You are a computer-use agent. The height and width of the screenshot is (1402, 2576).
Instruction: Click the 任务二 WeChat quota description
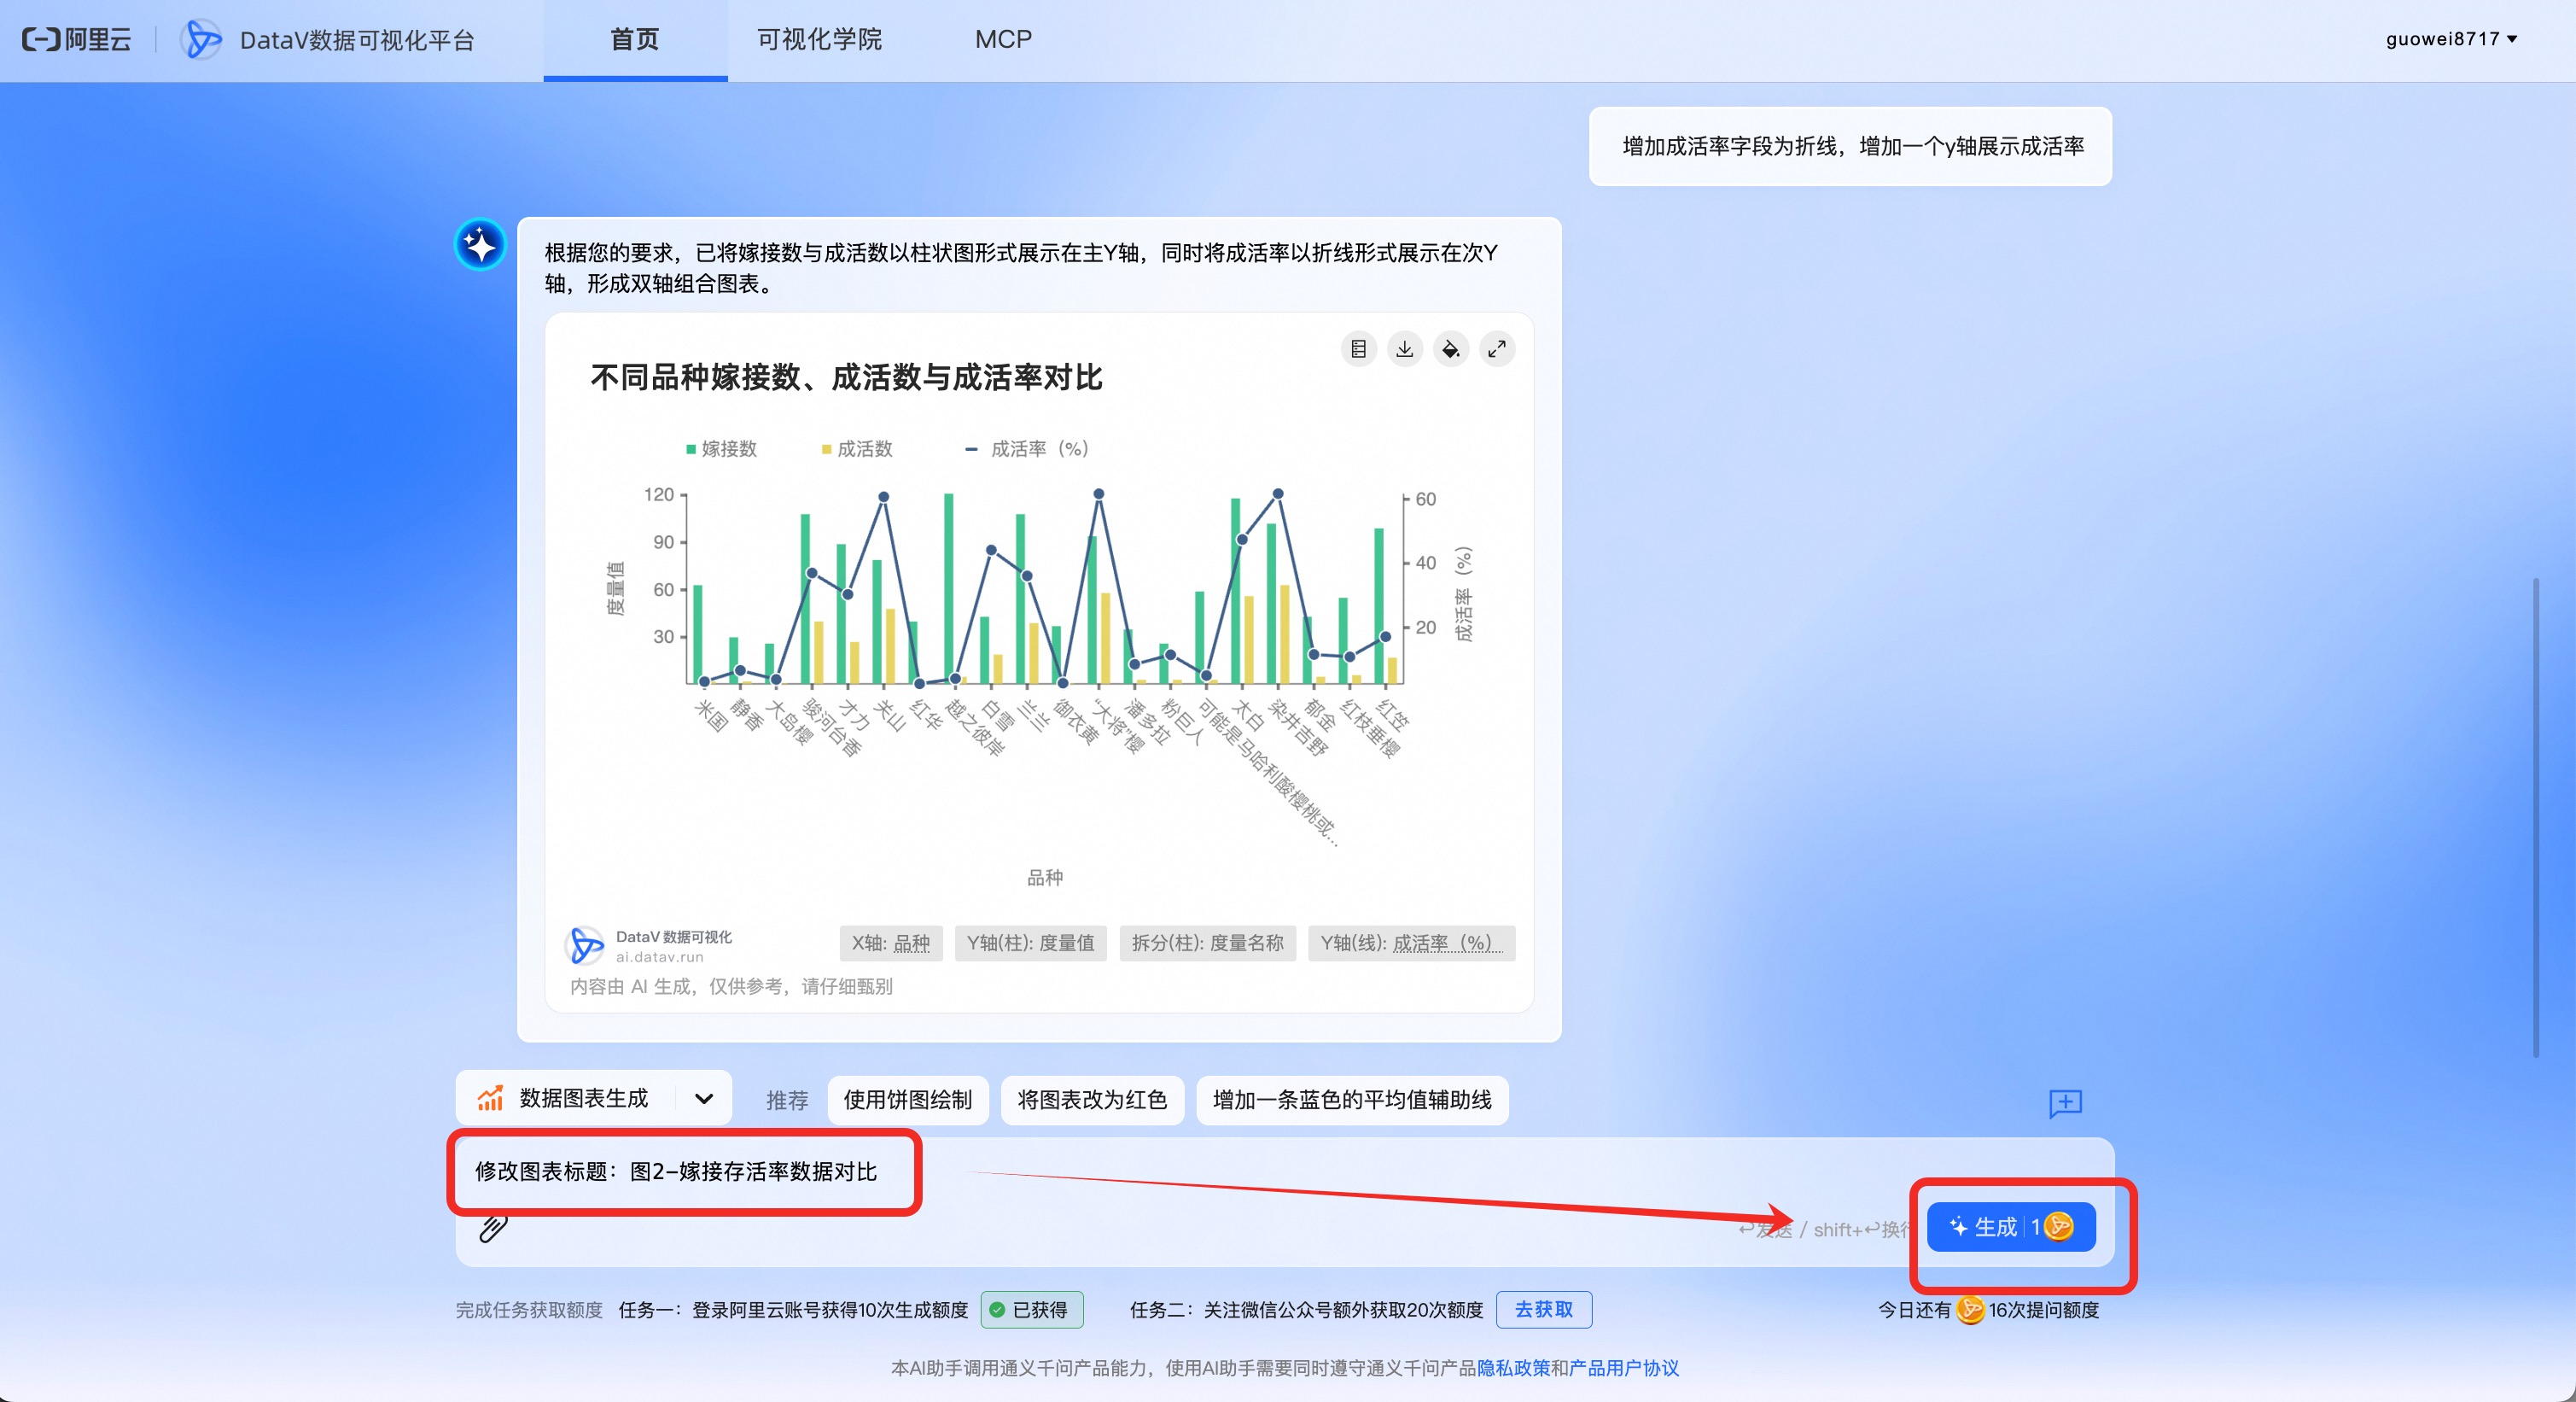[1306, 1309]
